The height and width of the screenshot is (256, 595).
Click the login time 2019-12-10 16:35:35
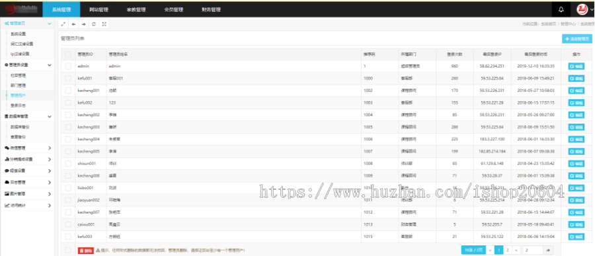pyautogui.click(x=535, y=66)
